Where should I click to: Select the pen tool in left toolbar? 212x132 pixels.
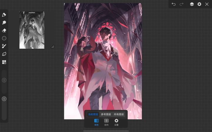(4, 15)
